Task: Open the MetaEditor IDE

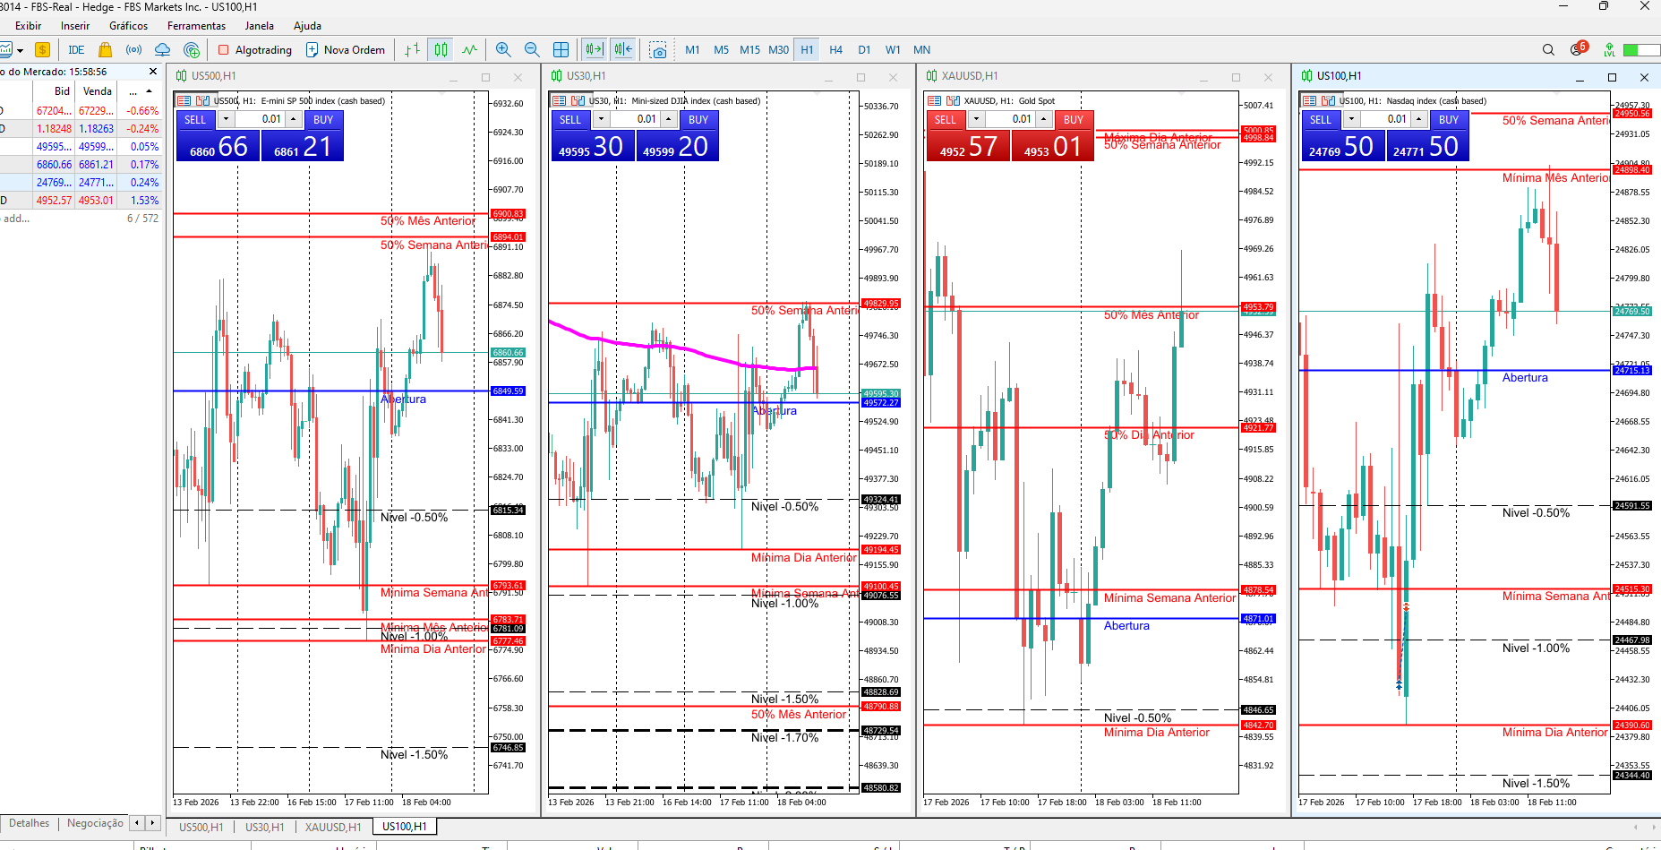Action: [x=76, y=50]
